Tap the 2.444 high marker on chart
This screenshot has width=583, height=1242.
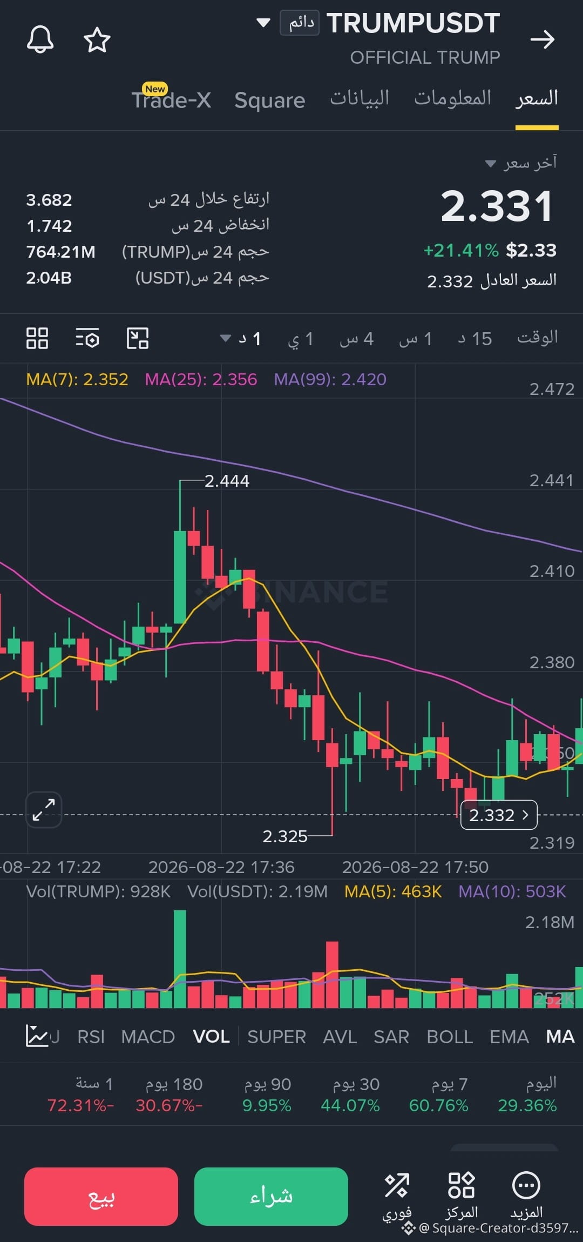click(227, 481)
